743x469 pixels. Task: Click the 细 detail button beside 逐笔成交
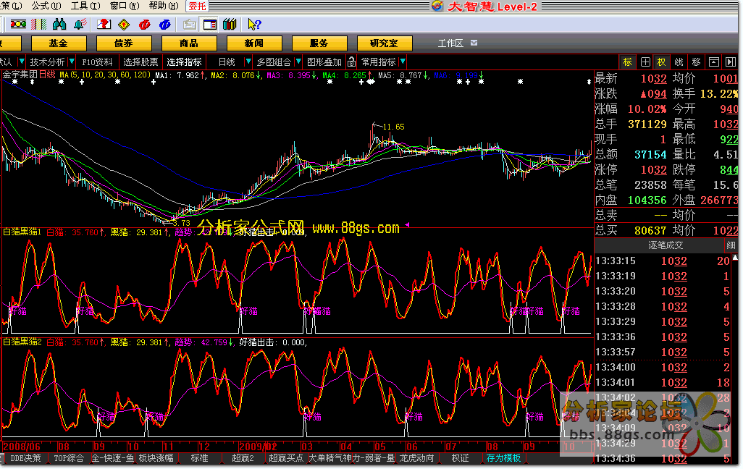tap(731, 245)
